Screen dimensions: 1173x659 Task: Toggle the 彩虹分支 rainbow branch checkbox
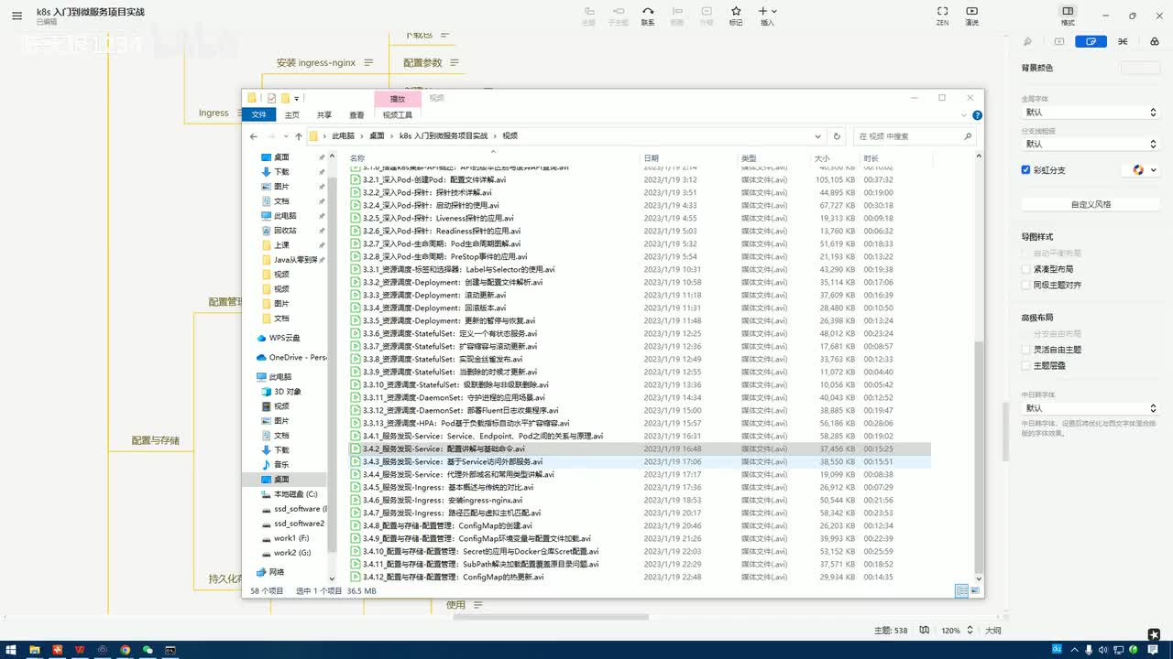click(x=1026, y=170)
